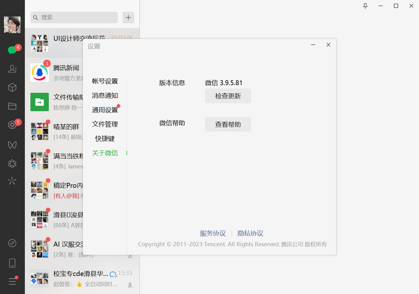Click the mute bell on 文件传输助手 chat
This screenshot has height=294, width=419.
point(130,107)
